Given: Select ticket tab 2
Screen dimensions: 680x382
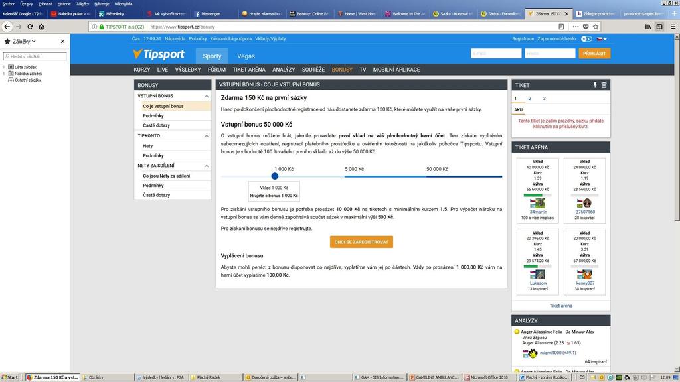Looking at the screenshot, I should 529,98.
